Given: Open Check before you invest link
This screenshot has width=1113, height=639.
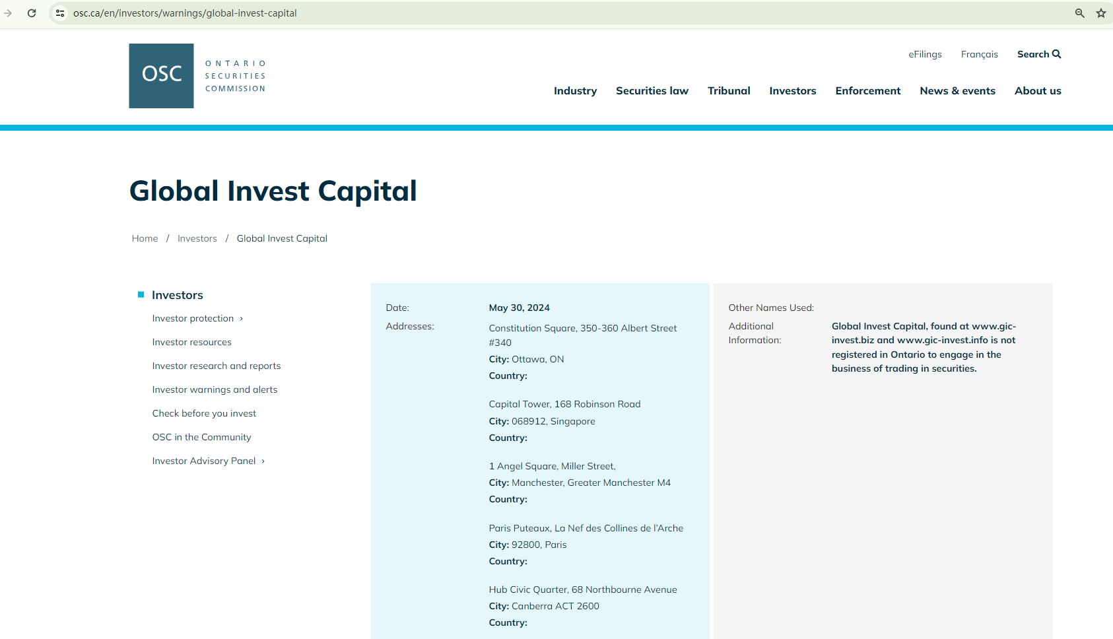Looking at the screenshot, I should 204,413.
